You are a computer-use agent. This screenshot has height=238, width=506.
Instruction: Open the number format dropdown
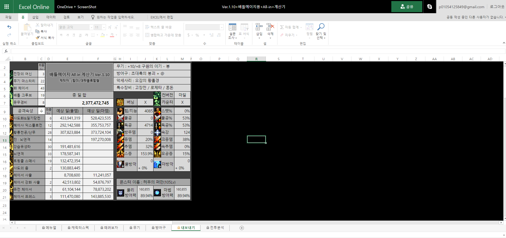click(x=222, y=27)
